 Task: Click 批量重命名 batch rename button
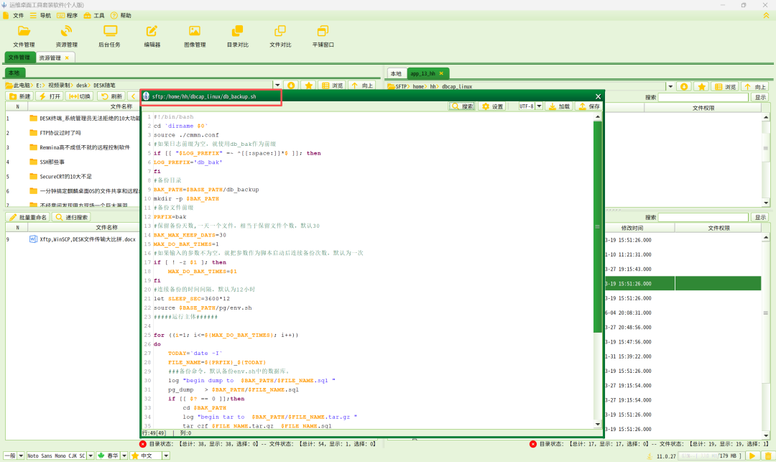point(27,217)
